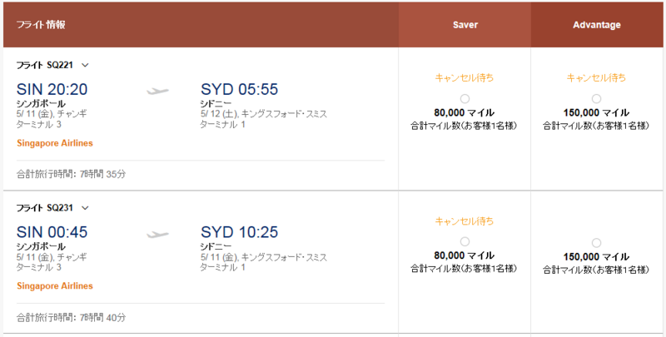Image resolution: width=666 pixels, height=337 pixels.
Task: Click SYD 10:25 arrival time
Action: coord(239,232)
